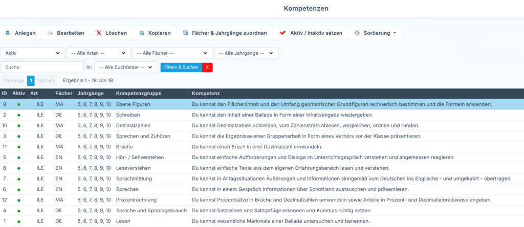
Task: Click the Kompetenzen page title
Action: [x=306, y=8]
